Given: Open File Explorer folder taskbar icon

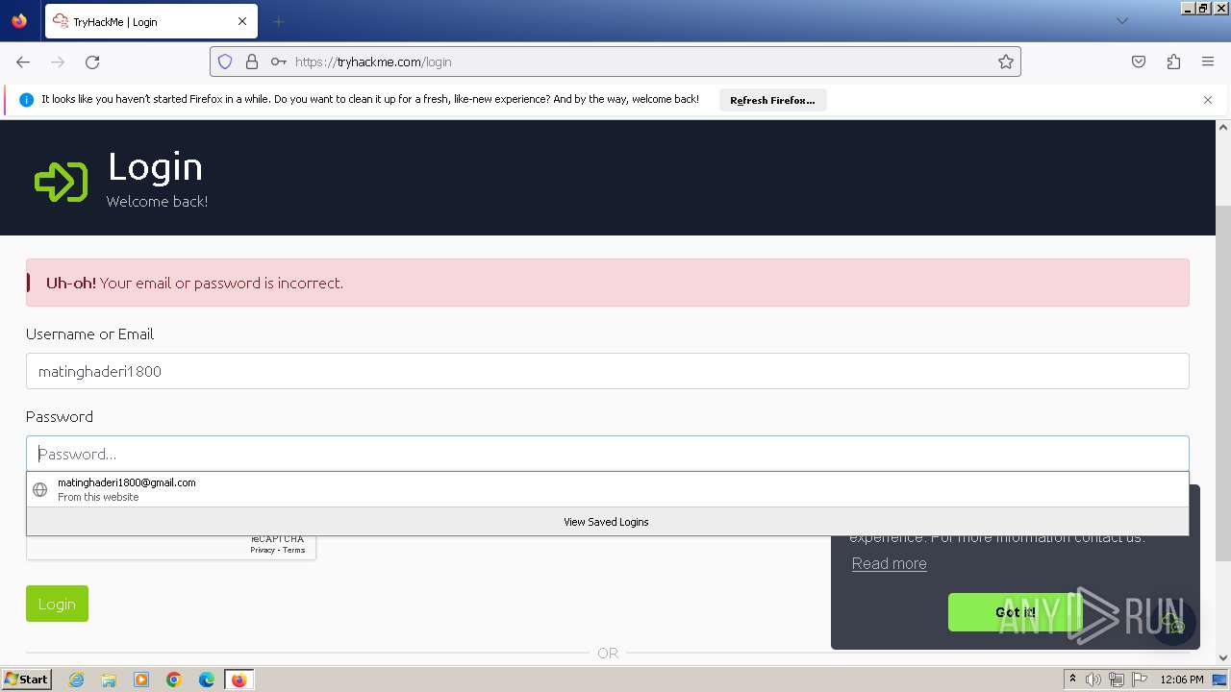Looking at the screenshot, I should click(109, 680).
